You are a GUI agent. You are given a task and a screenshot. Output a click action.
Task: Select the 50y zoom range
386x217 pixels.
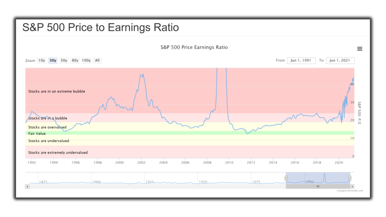tap(64, 60)
